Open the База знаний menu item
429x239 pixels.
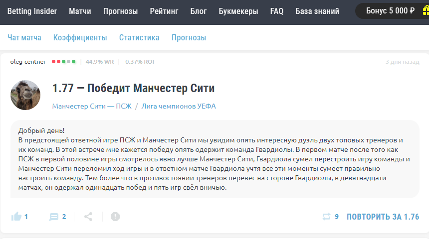point(317,11)
